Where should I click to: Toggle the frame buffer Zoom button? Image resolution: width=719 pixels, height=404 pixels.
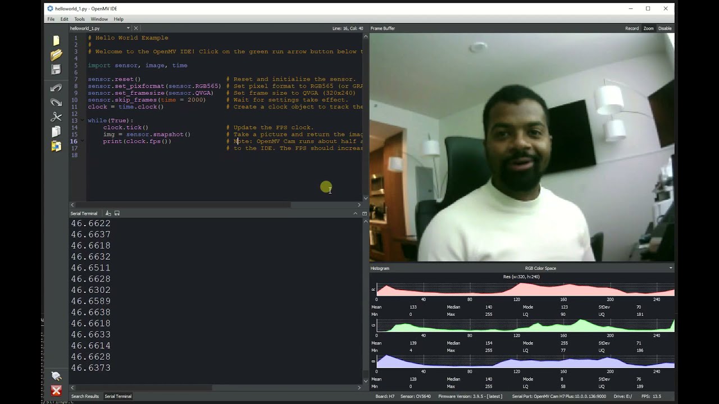[648, 28]
